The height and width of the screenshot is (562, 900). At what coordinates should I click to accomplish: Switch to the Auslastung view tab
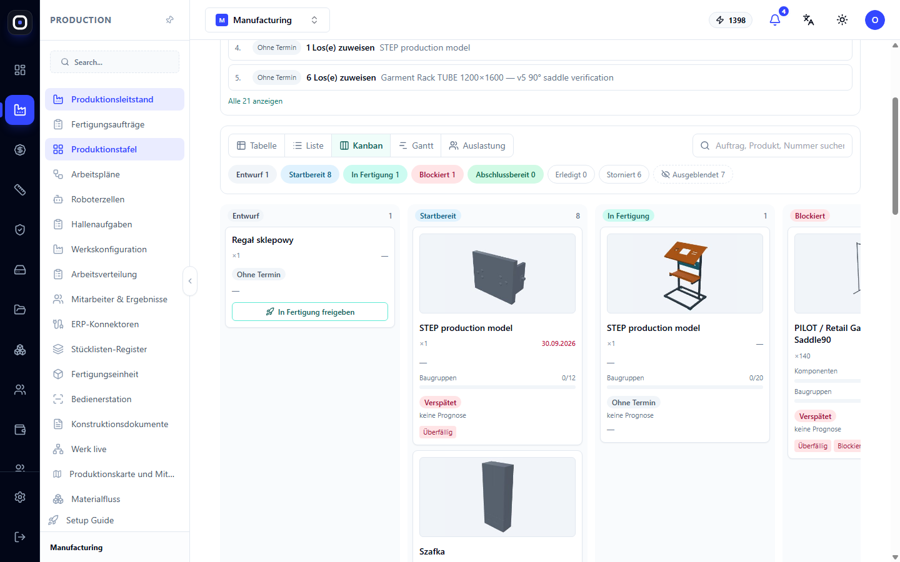tap(477, 145)
